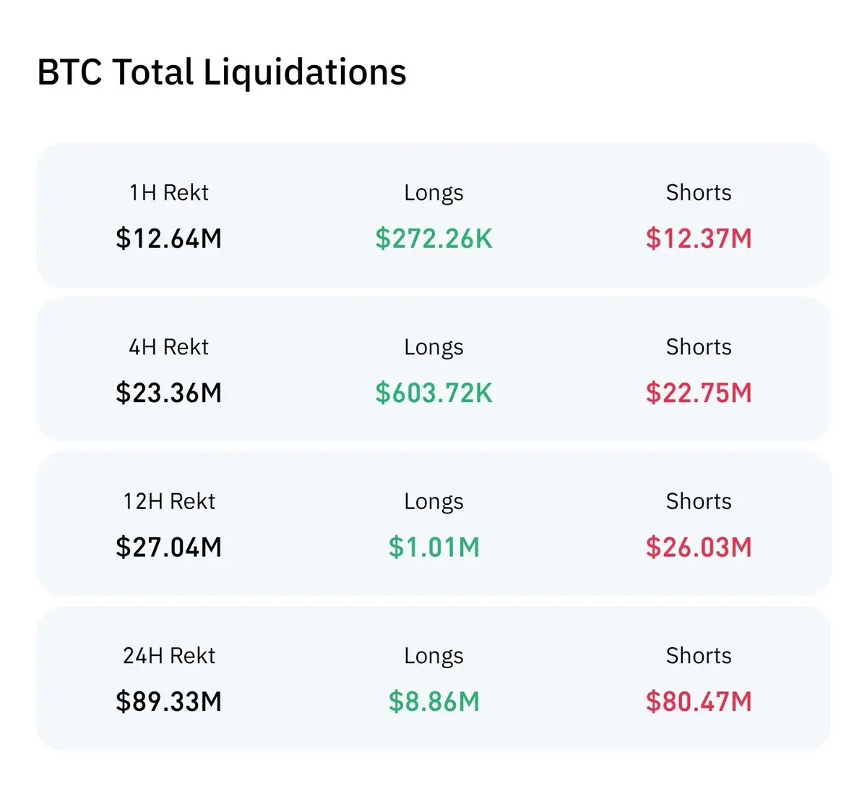Select the 12H longs value $1.01M
Image resolution: width=867 pixels, height=802 pixels.
coord(433,547)
